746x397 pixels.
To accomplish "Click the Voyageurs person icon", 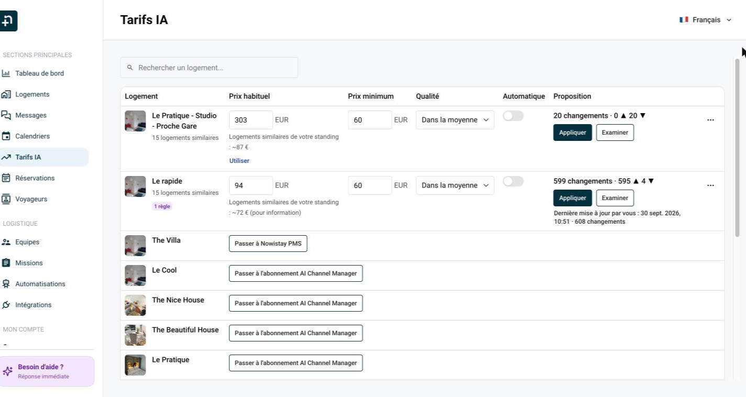I will pos(6,199).
